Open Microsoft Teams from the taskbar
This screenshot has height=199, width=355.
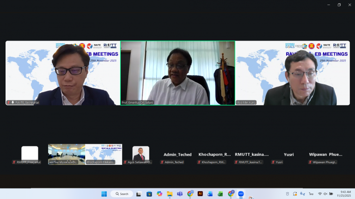180,194
